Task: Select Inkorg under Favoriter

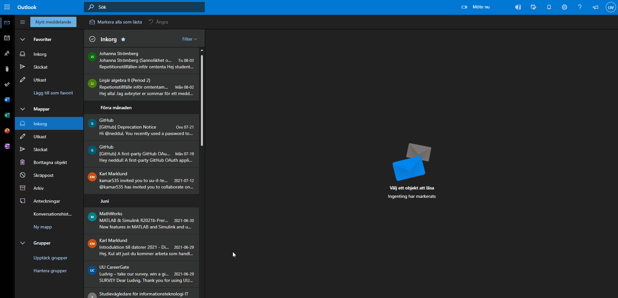Action: [x=49, y=54]
